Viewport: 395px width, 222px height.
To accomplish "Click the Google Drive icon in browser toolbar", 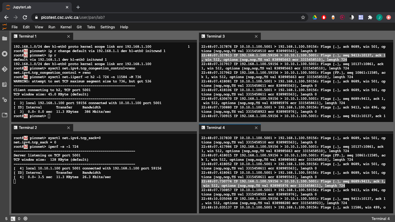I will 315,17.
